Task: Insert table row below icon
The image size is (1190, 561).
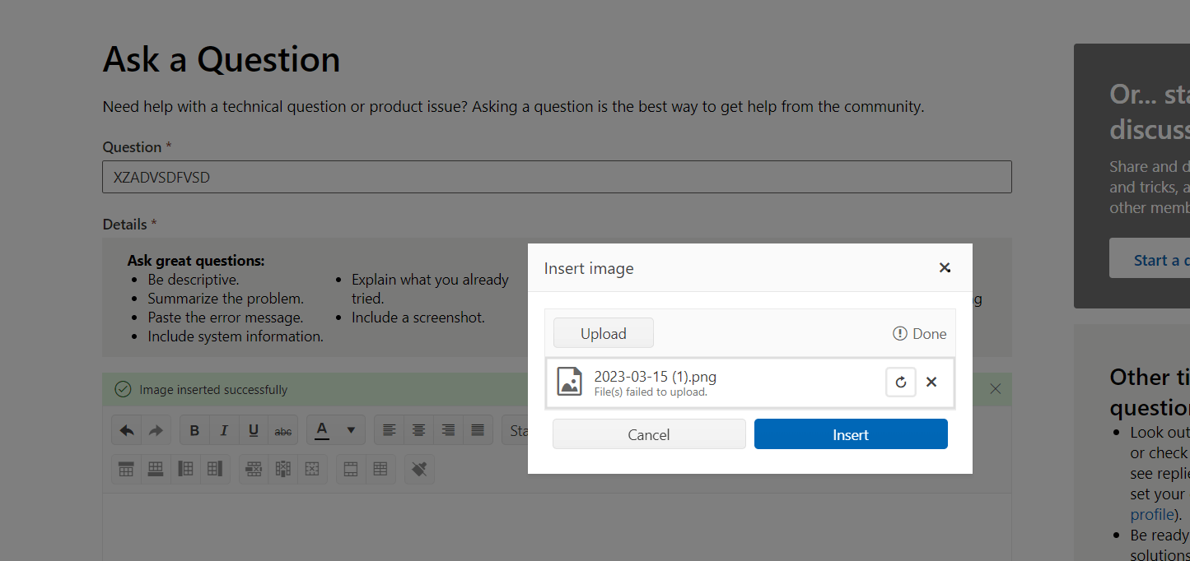Action: point(156,469)
